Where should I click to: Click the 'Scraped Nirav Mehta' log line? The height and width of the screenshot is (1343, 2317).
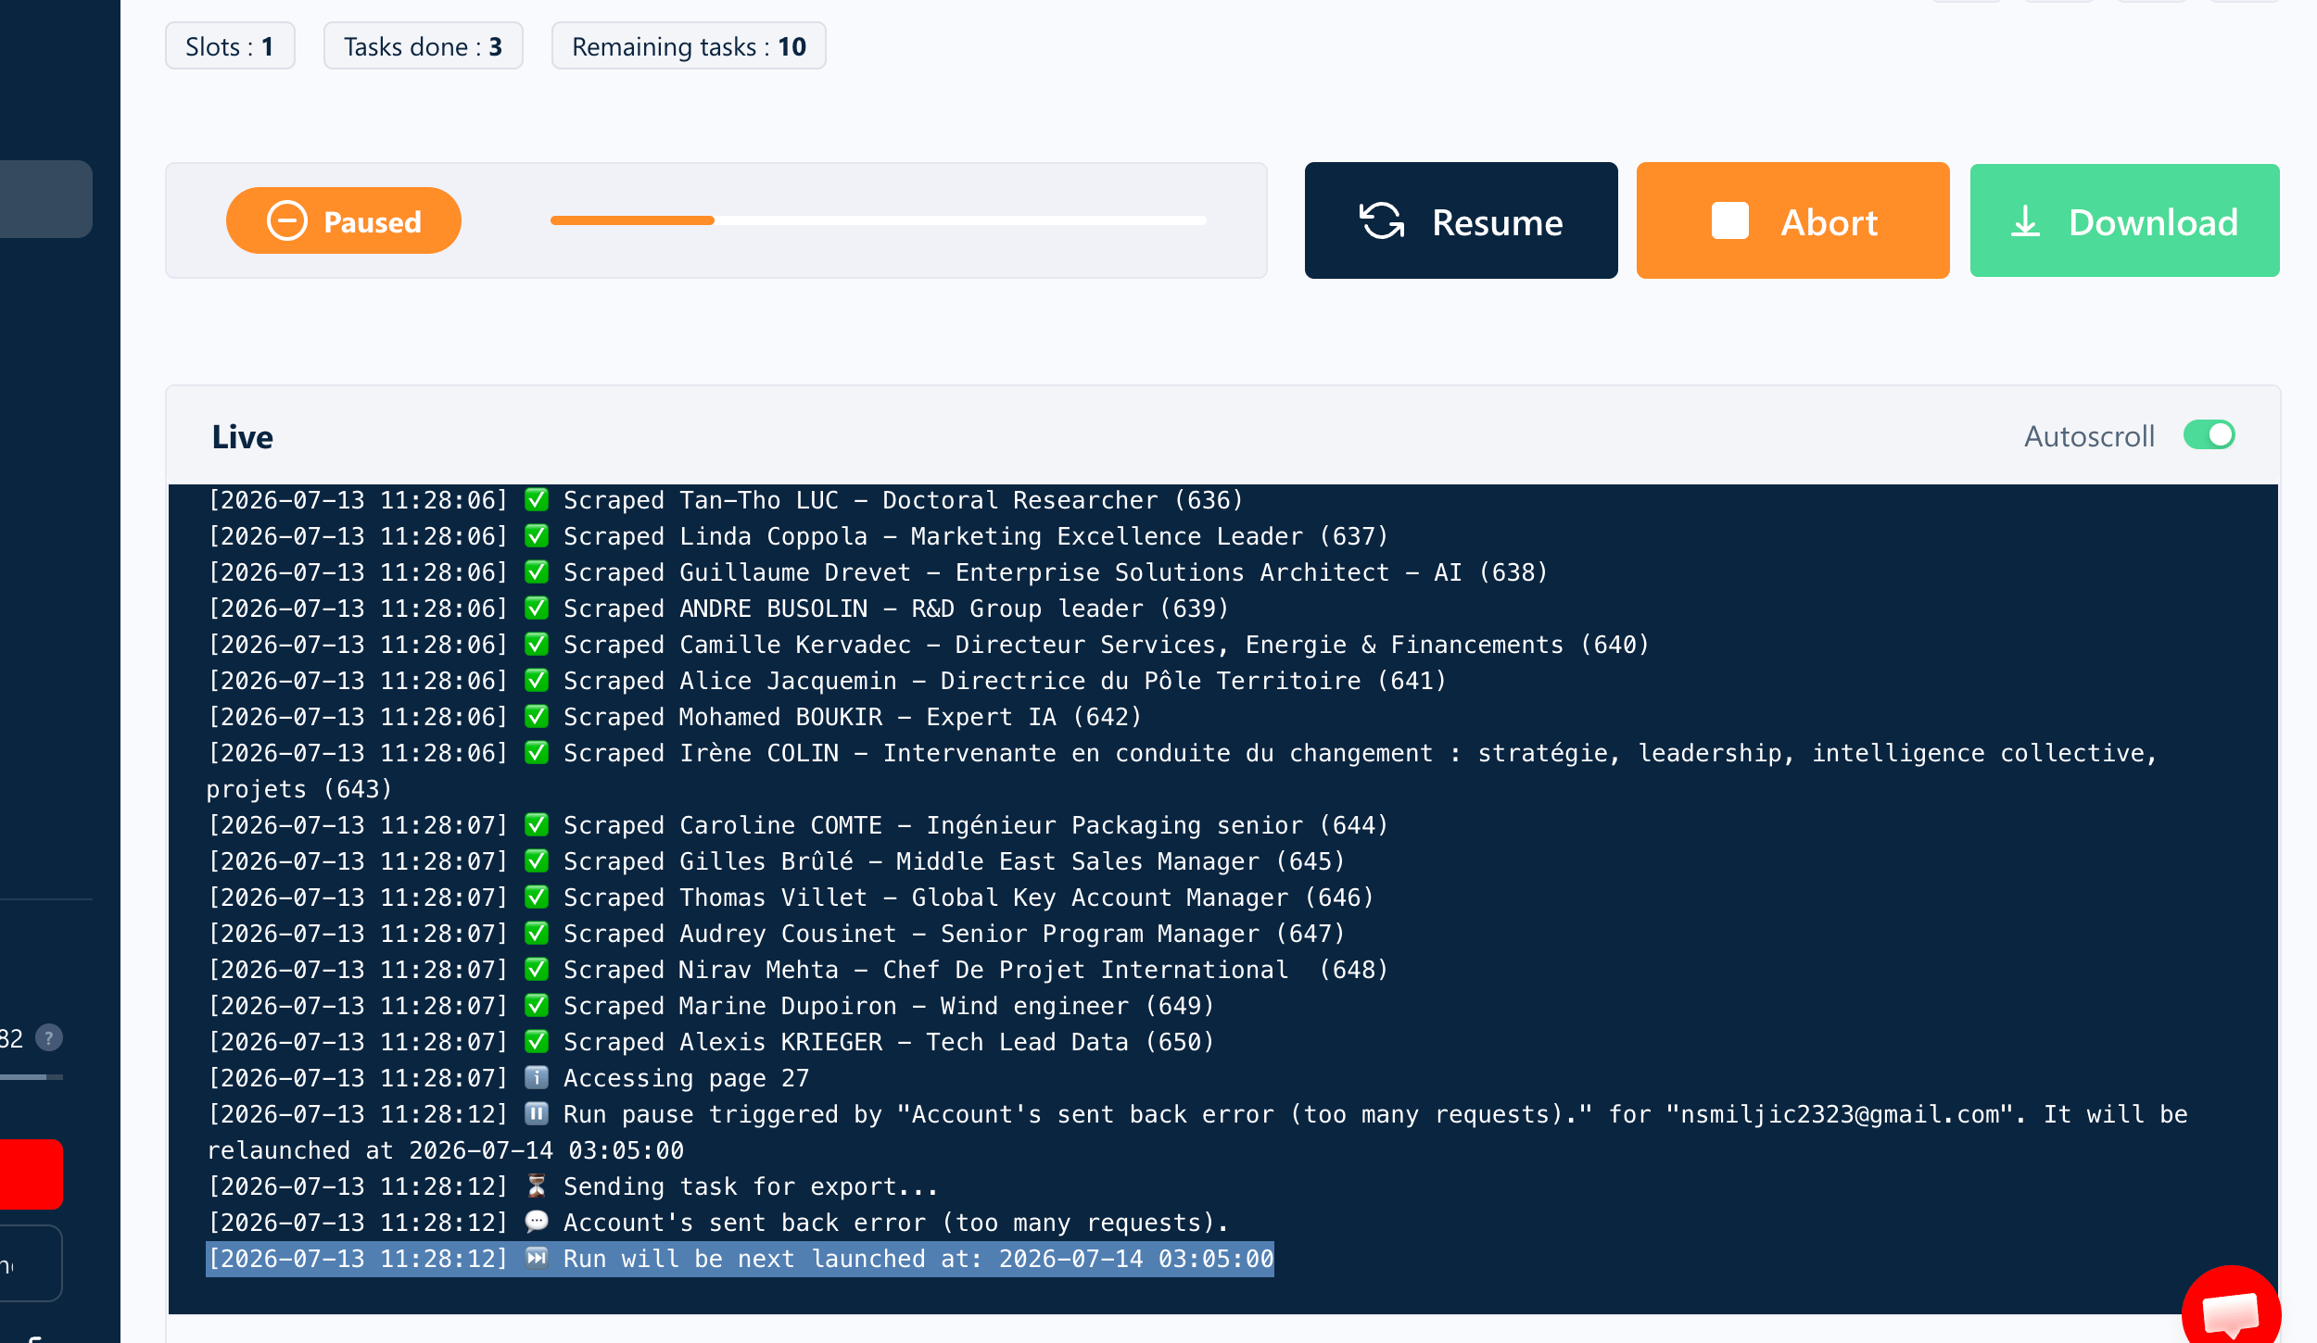797,970
